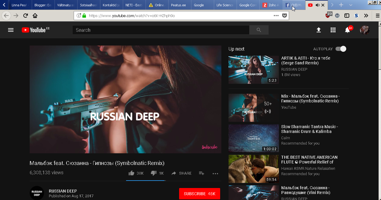Open Mix - Мальбэк playlist title
The image size is (381, 200).
point(310,99)
